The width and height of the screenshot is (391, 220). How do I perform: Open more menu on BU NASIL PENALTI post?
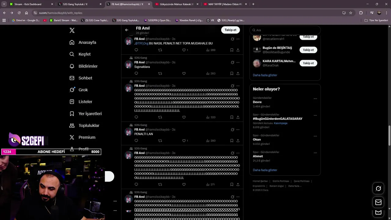[238, 39]
